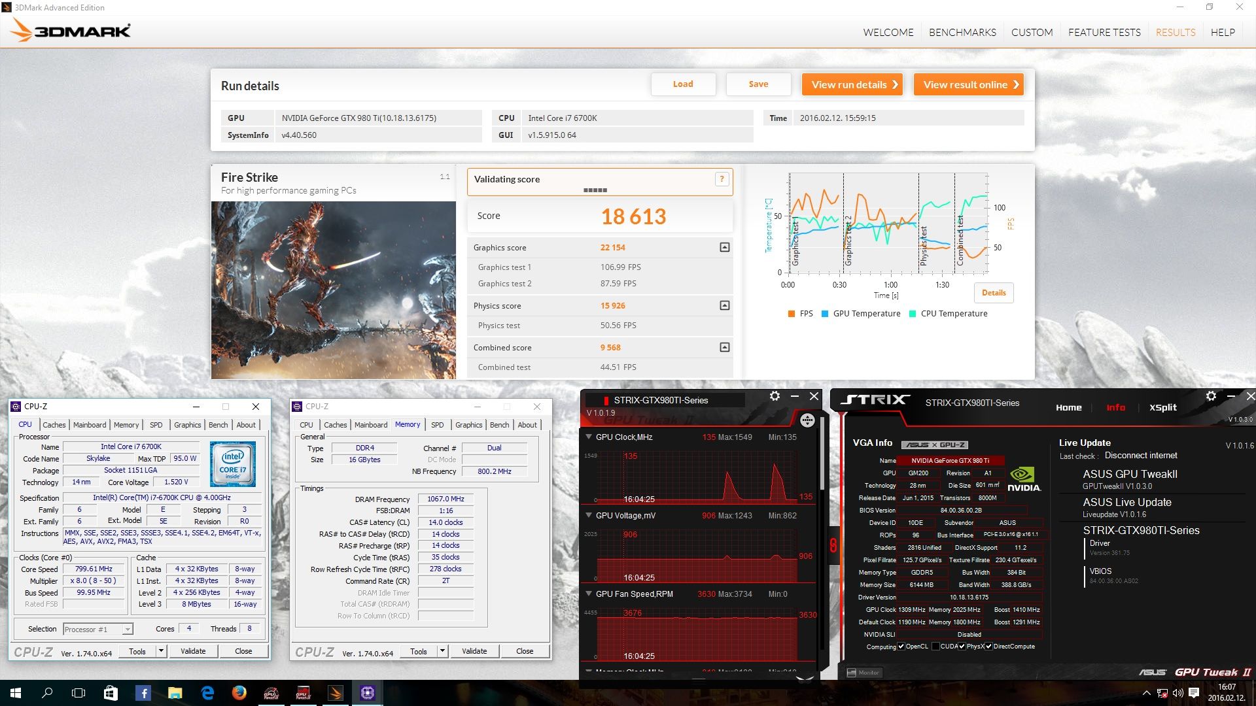1256x706 pixels.
Task: Click the link icon between GPU Tweak panels
Action: pyautogui.click(x=833, y=545)
